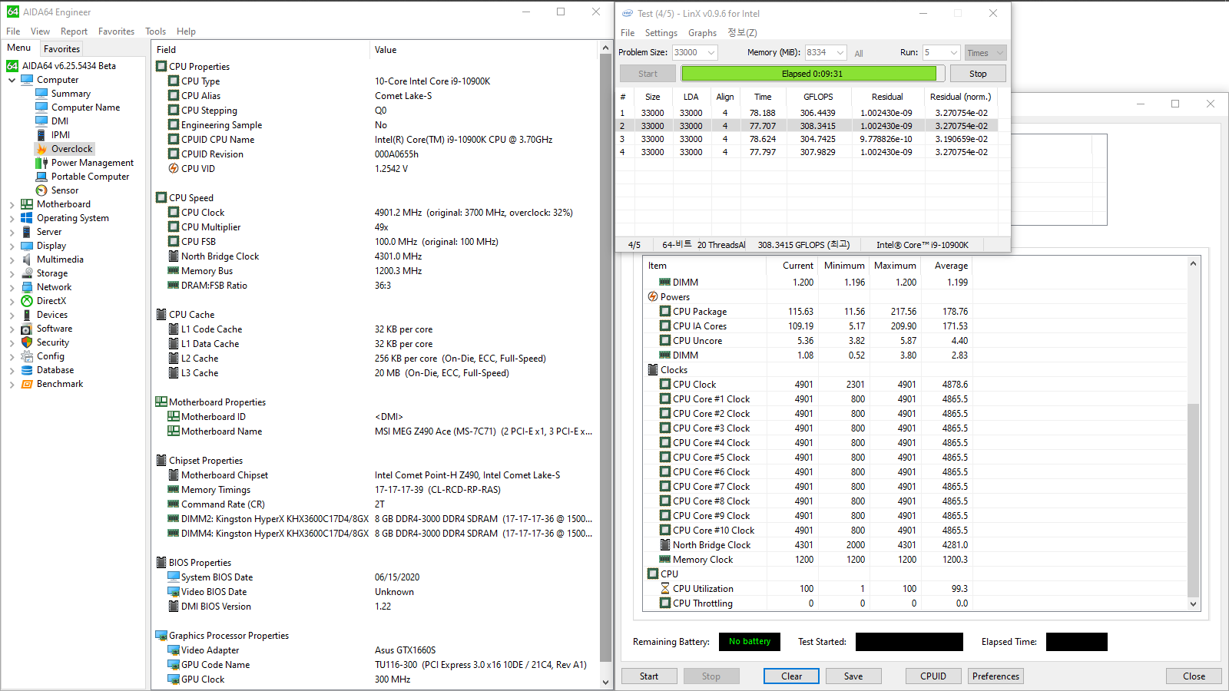Click the Start button in stability test window

click(649, 676)
